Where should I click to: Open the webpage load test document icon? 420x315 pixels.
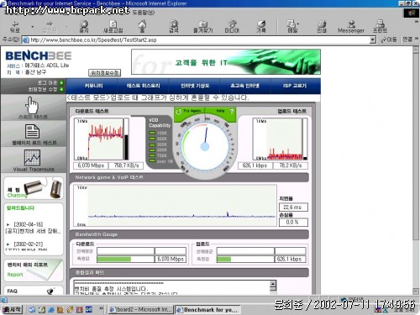tap(32, 132)
